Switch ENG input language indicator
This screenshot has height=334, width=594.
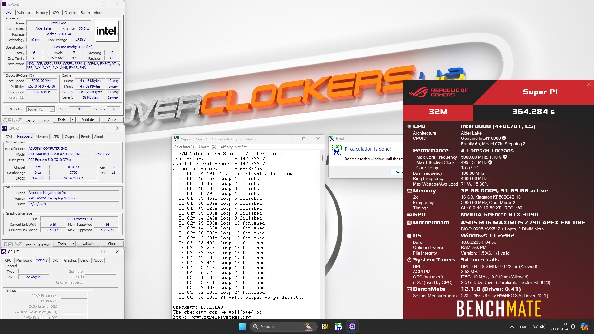pos(524,327)
